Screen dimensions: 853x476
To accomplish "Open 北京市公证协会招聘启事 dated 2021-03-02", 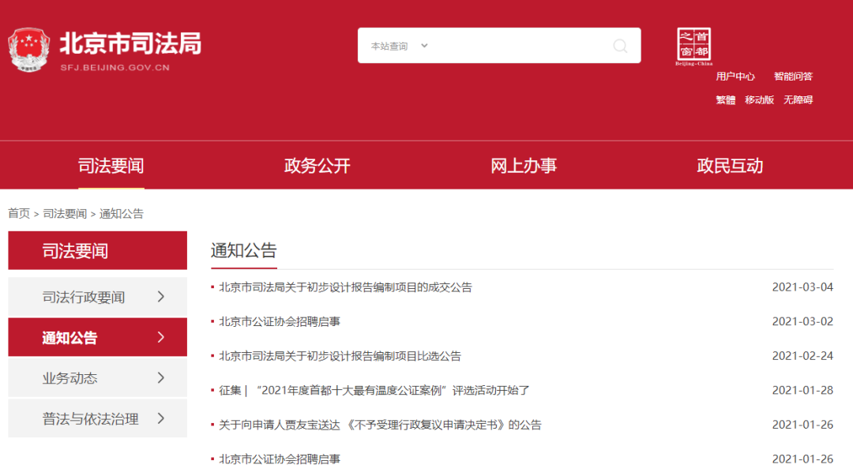I will (x=280, y=321).
